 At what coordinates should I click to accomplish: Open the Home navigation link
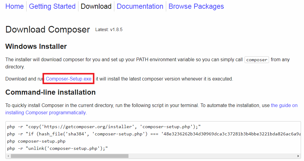click(x=14, y=6)
